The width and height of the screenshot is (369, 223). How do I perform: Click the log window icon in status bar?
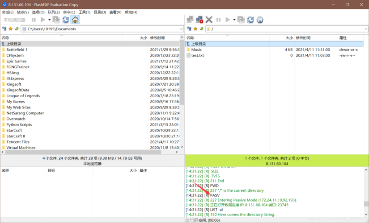click(x=191, y=220)
